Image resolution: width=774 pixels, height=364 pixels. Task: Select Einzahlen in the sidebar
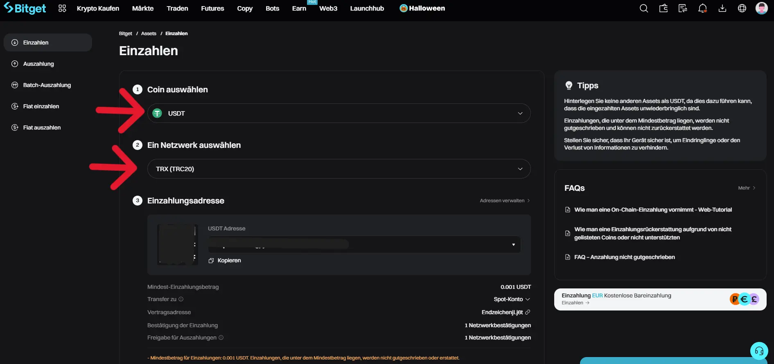pyautogui.click(x=48, y=42)
